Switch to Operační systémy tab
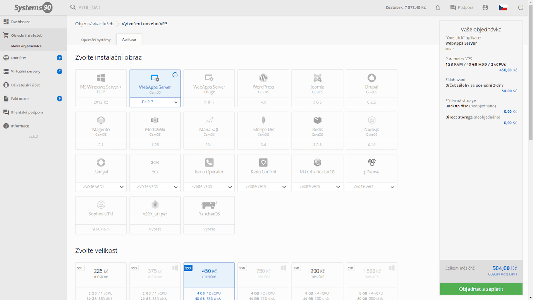 (x=96, y=40)
